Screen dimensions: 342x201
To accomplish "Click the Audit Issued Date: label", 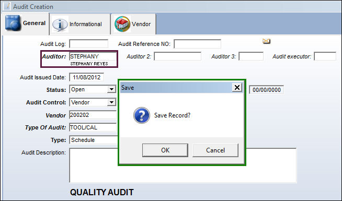I will pyautogui.click(x=43, y=77).
